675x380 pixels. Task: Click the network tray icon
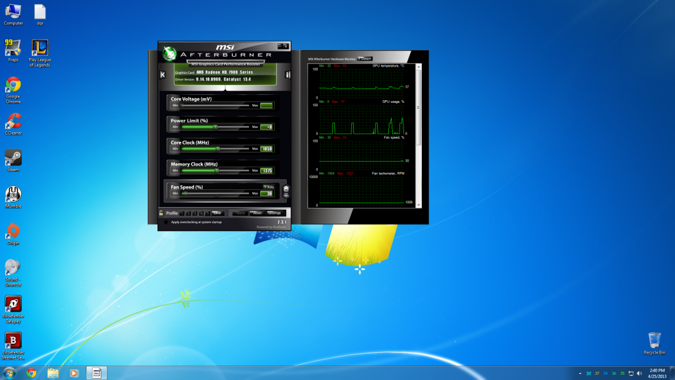[631, 373]
